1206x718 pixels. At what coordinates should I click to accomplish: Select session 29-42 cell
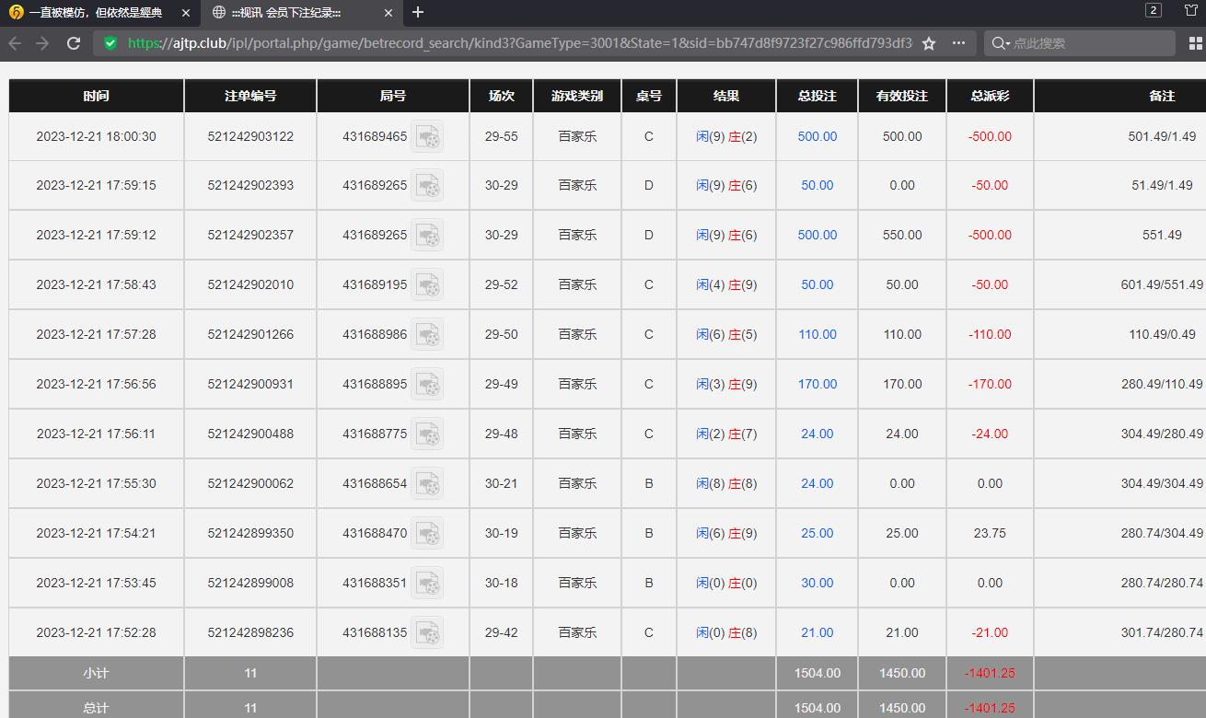pos(502,632)
